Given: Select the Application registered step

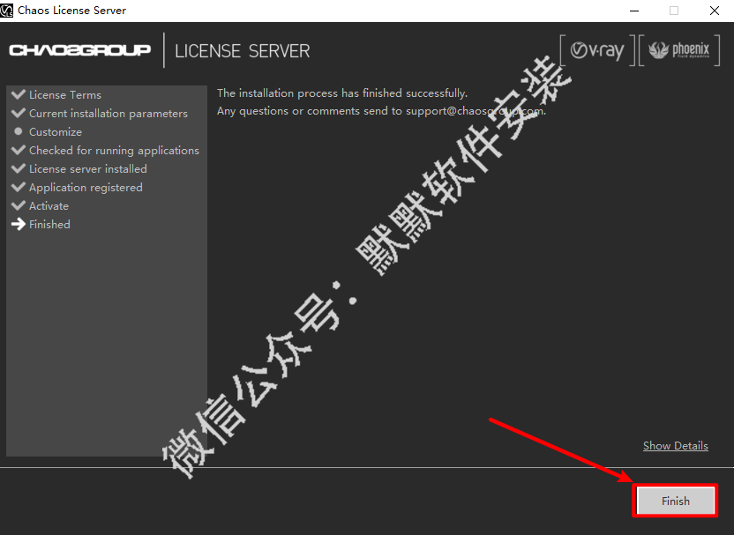Looking at the screenshot, I should (86, 188).
